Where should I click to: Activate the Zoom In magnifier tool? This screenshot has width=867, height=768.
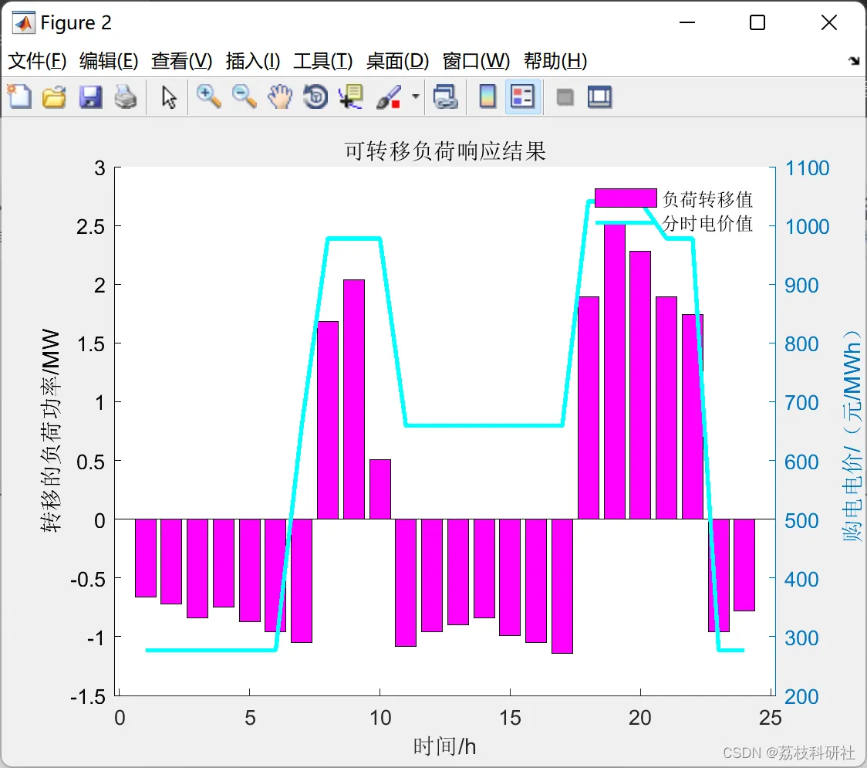(208, 96)
